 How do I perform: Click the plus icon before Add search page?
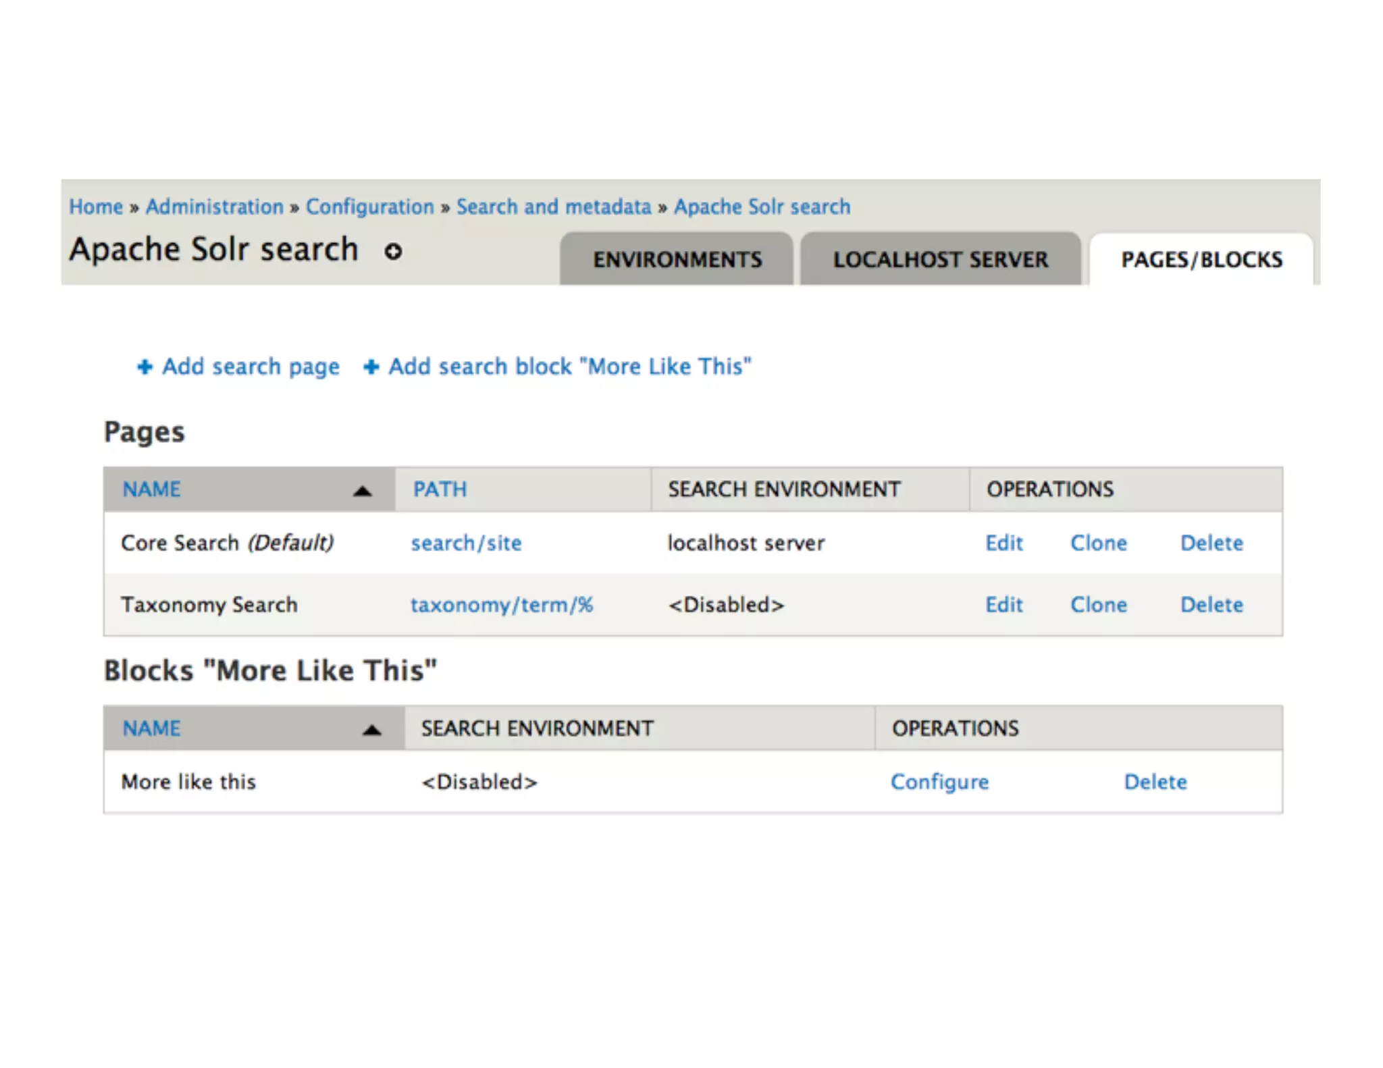[145, 367]
